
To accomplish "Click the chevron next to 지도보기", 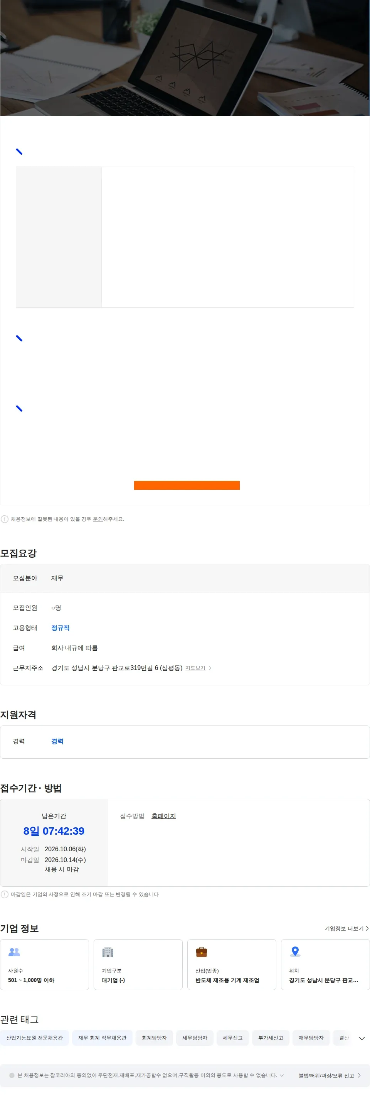I will (x=210, y=668).
